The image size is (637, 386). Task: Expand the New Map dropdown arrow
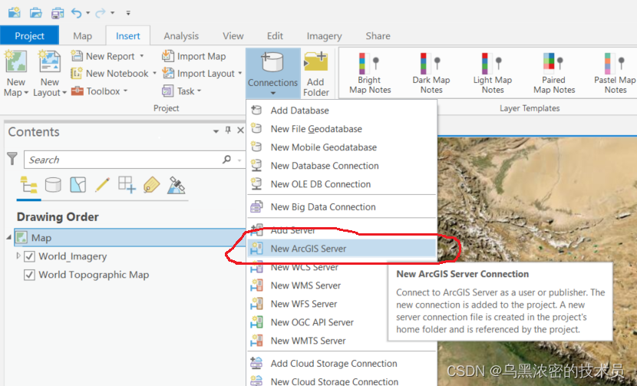coord(26,93)
